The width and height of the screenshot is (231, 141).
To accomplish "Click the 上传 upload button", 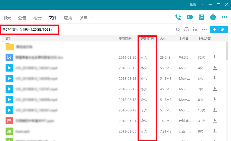I will (219, 29).
